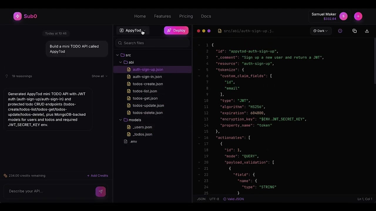This screenshot has width=376, height=211.
Task: Click the .env file icon
Action: (126, 141)
